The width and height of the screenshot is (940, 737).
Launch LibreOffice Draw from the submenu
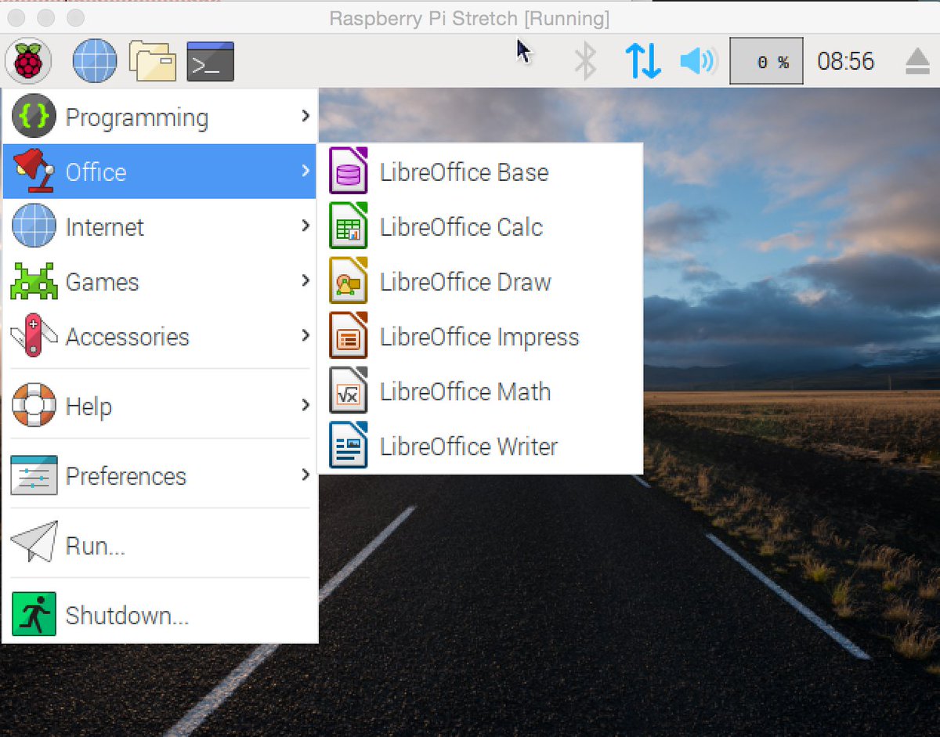pyautogui.click(x=481, y=281)
